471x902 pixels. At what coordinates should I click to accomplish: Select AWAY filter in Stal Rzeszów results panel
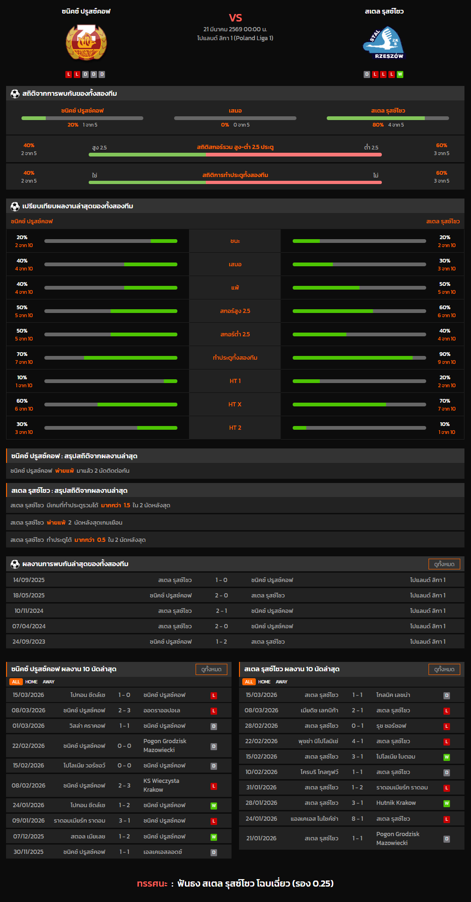tap(281, 682)
